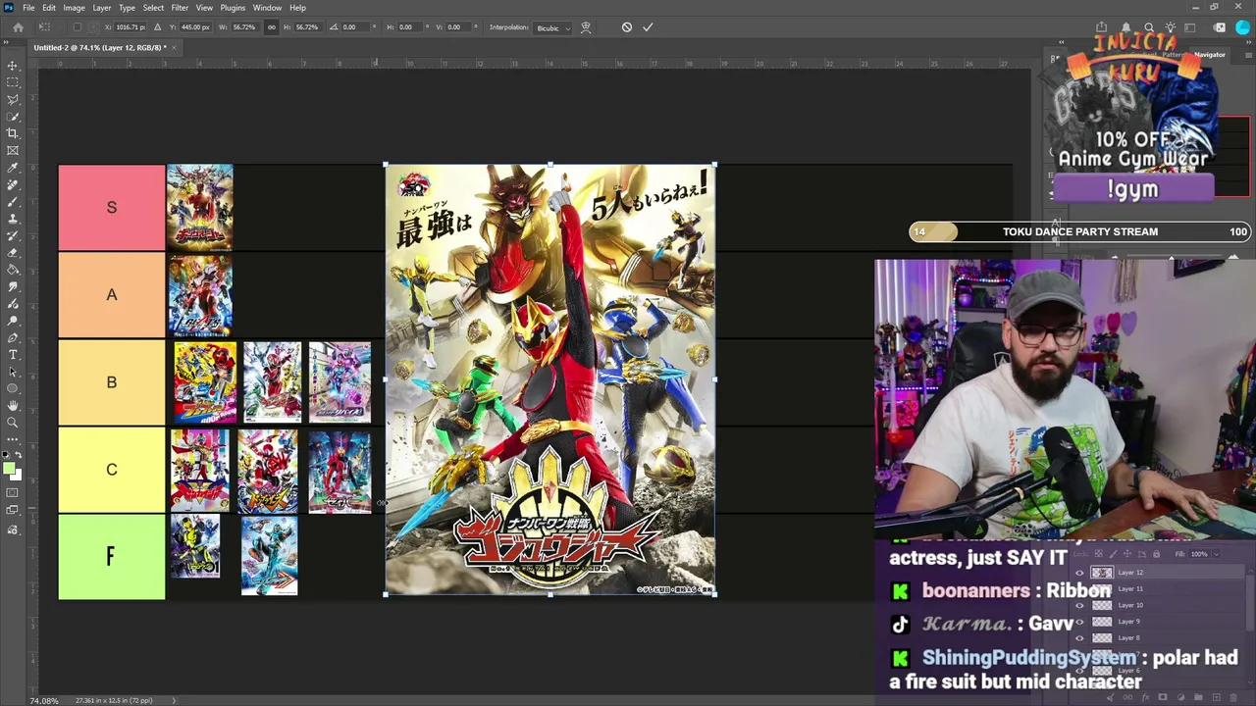Swap foreground and background colors
This screenshot has height=706, width=1256.
tap(19, 455)
